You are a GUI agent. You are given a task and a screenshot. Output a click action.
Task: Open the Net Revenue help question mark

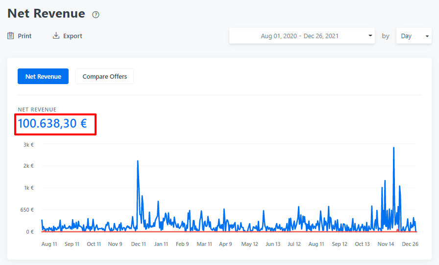[x=96, y=15]
